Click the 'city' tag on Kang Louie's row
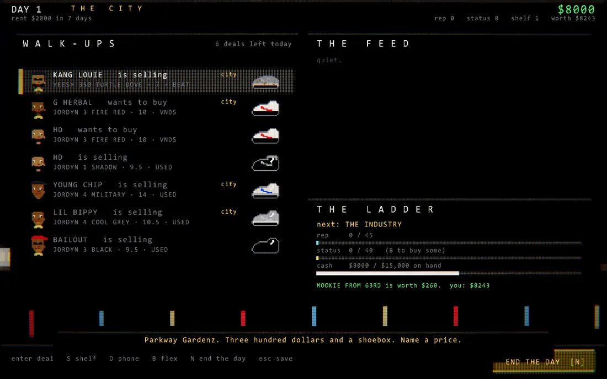The height and width of the screenshot is (379, 607). [228, 74]
